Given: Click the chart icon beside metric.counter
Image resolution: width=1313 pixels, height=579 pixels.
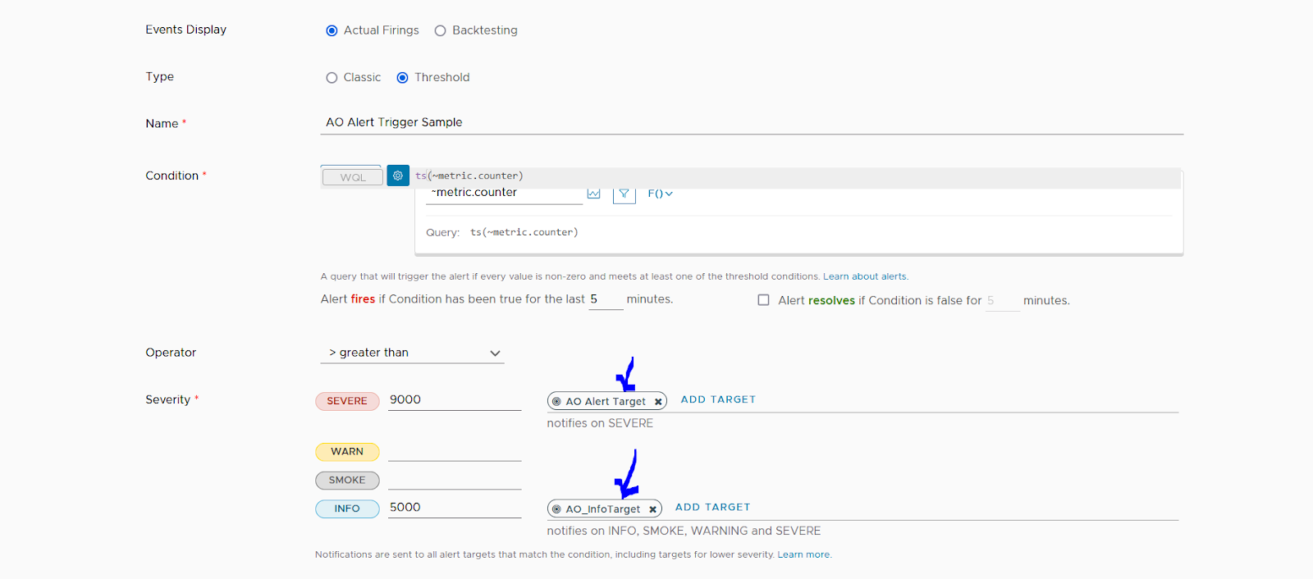Looking at the screenshot, I should pos(594,194).
